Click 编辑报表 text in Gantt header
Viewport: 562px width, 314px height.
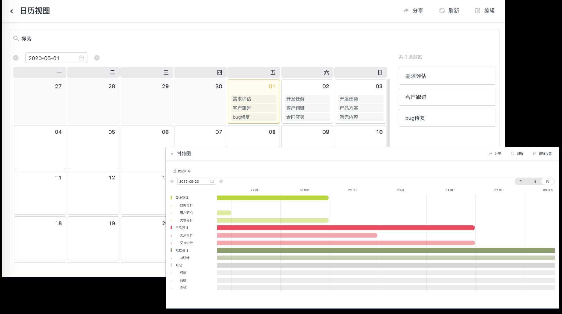[x=545, y=153]
